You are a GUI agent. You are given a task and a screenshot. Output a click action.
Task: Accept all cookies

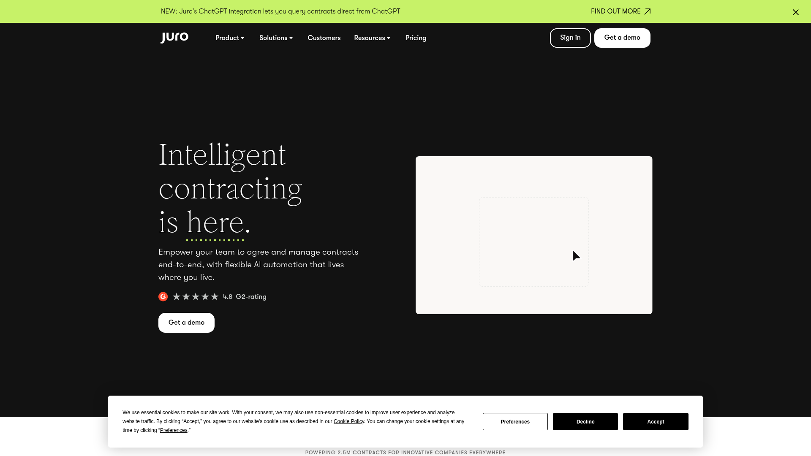tap(655, 421)
